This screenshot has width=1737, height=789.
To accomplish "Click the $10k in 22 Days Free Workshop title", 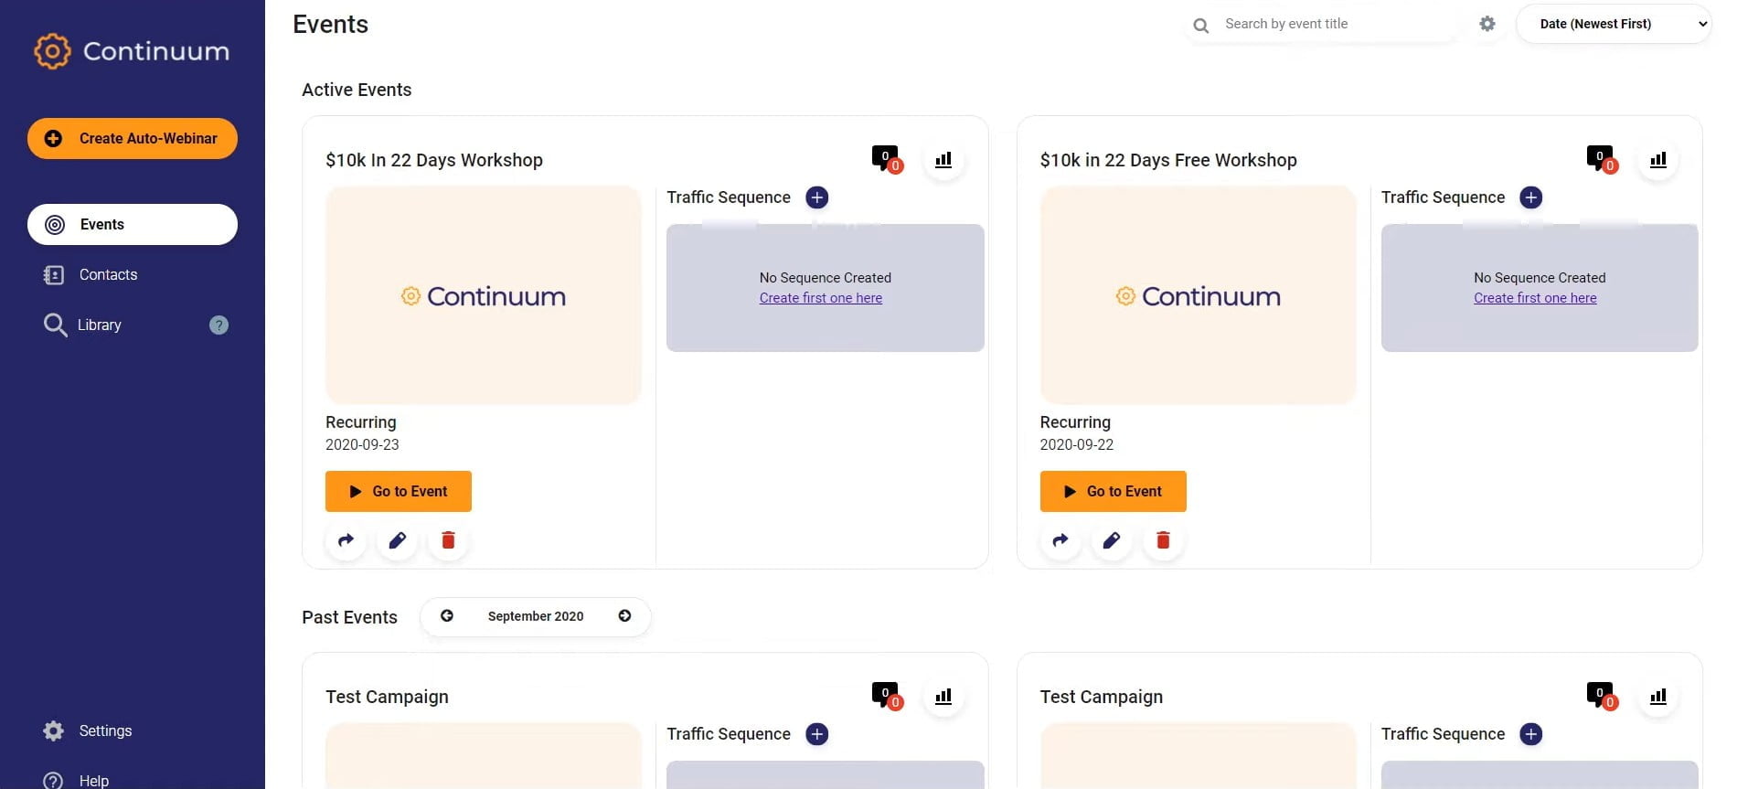I will (x=1168, y=160).
